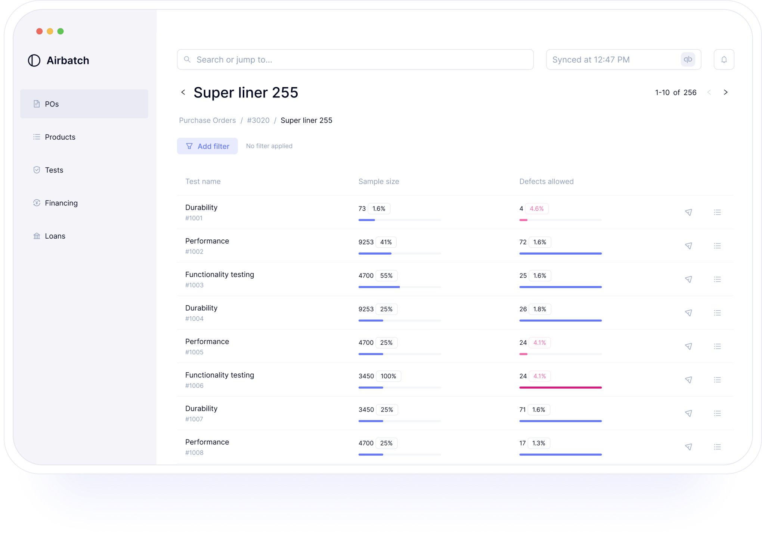Open purchase order #3020 from the breadcrumb
This screenshot has height=537, width=762.
click(x=258, y=120)
